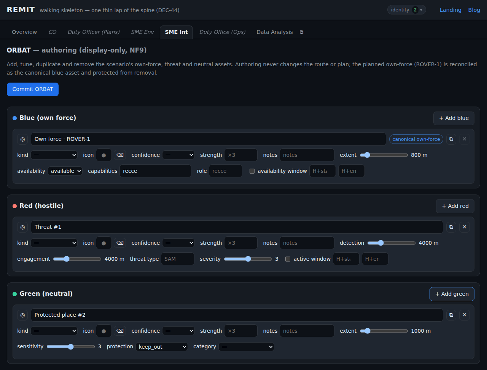Open the Data Analysis tab
Viewport: 487px width, 370px height.
pos(275,32)
